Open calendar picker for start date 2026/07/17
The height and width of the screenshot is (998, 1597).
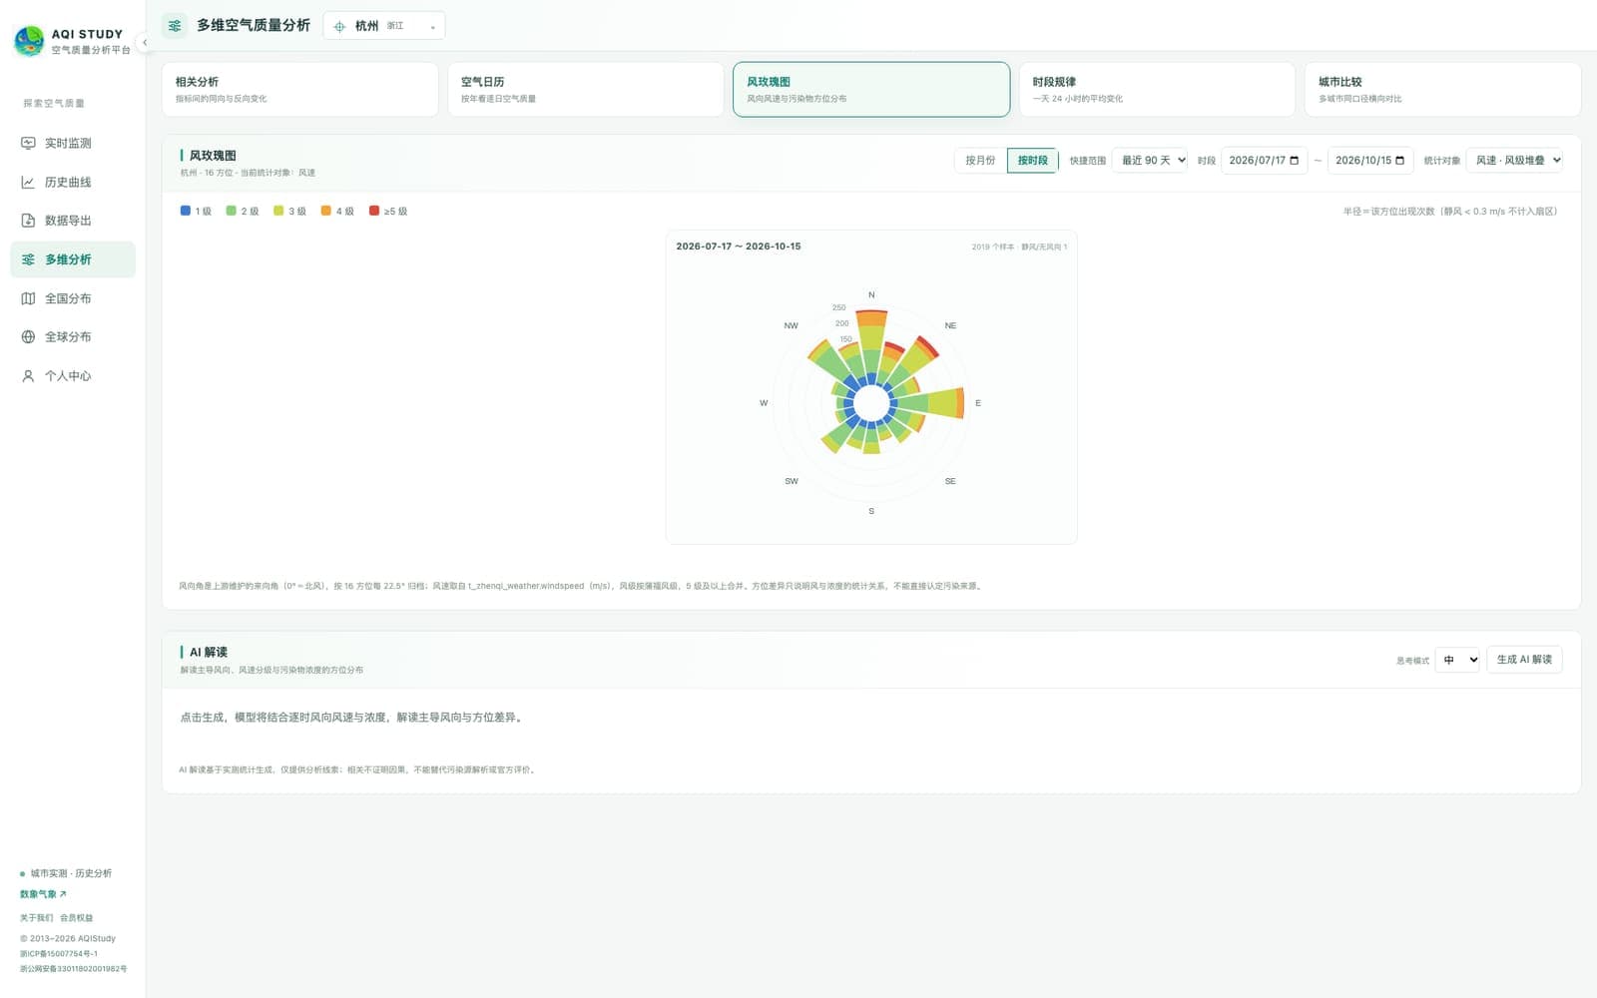pyautogui.click(x=1295, y=161)
